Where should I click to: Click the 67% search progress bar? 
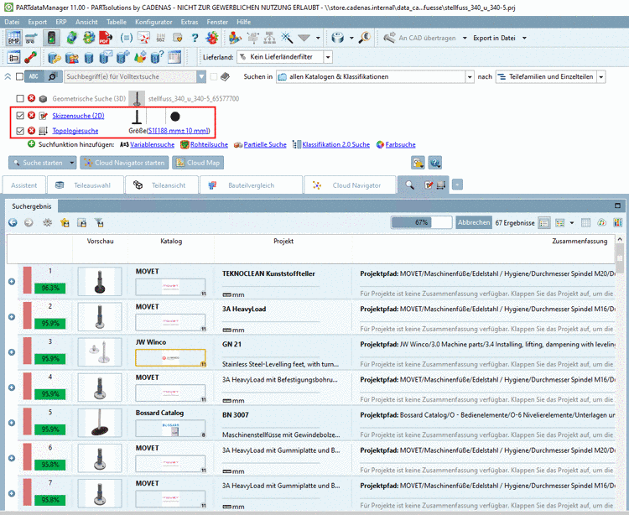(422, 222)
